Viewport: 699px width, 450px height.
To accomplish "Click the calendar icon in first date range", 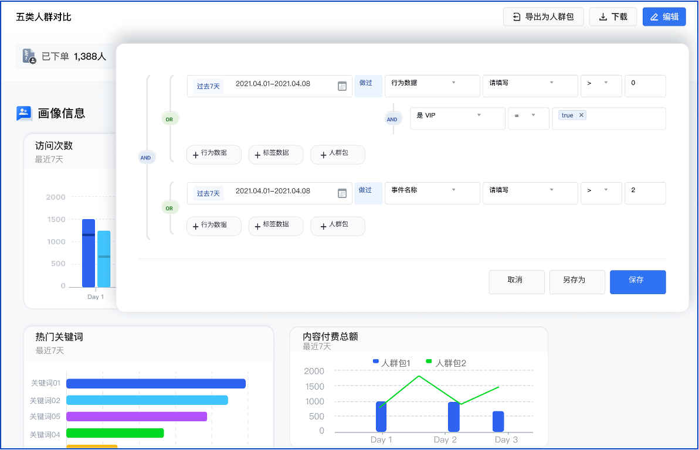I will [x=342, y=86].
